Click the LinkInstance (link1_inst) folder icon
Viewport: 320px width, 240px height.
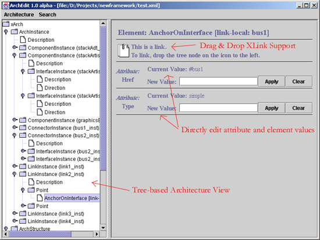(x=23, y=166)
